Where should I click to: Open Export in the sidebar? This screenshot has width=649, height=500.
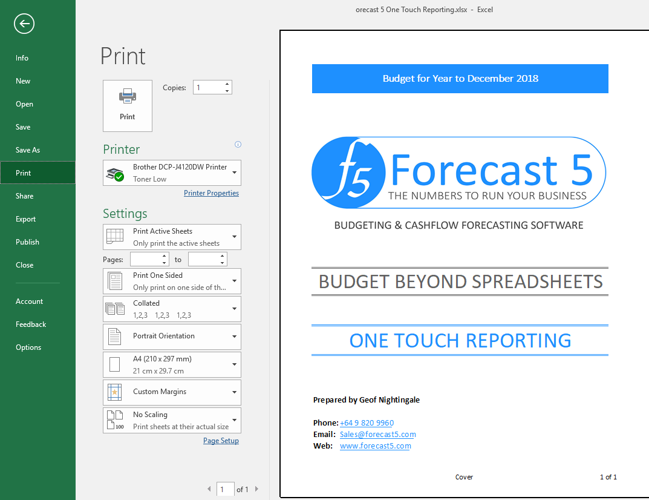(38, 219)
